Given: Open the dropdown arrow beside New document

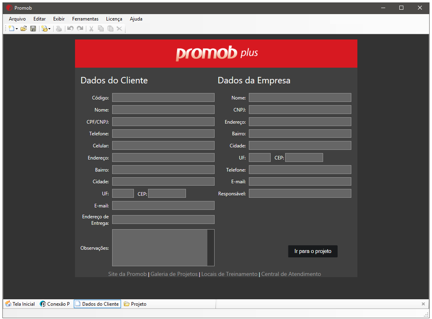Looking at the screenshot, I should coord(17,29).
